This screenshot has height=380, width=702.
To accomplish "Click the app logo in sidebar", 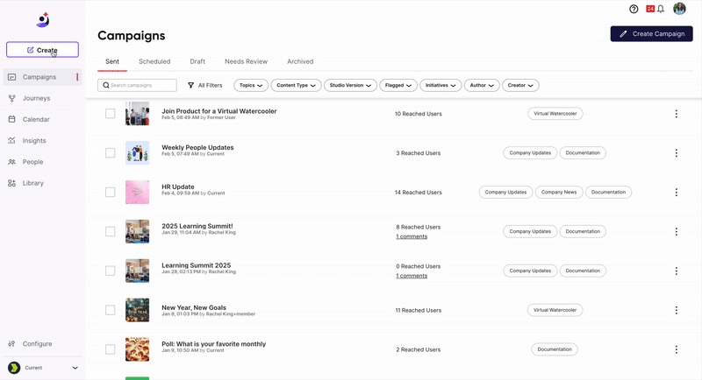I will pyautogui.click(x=42, y=20).
